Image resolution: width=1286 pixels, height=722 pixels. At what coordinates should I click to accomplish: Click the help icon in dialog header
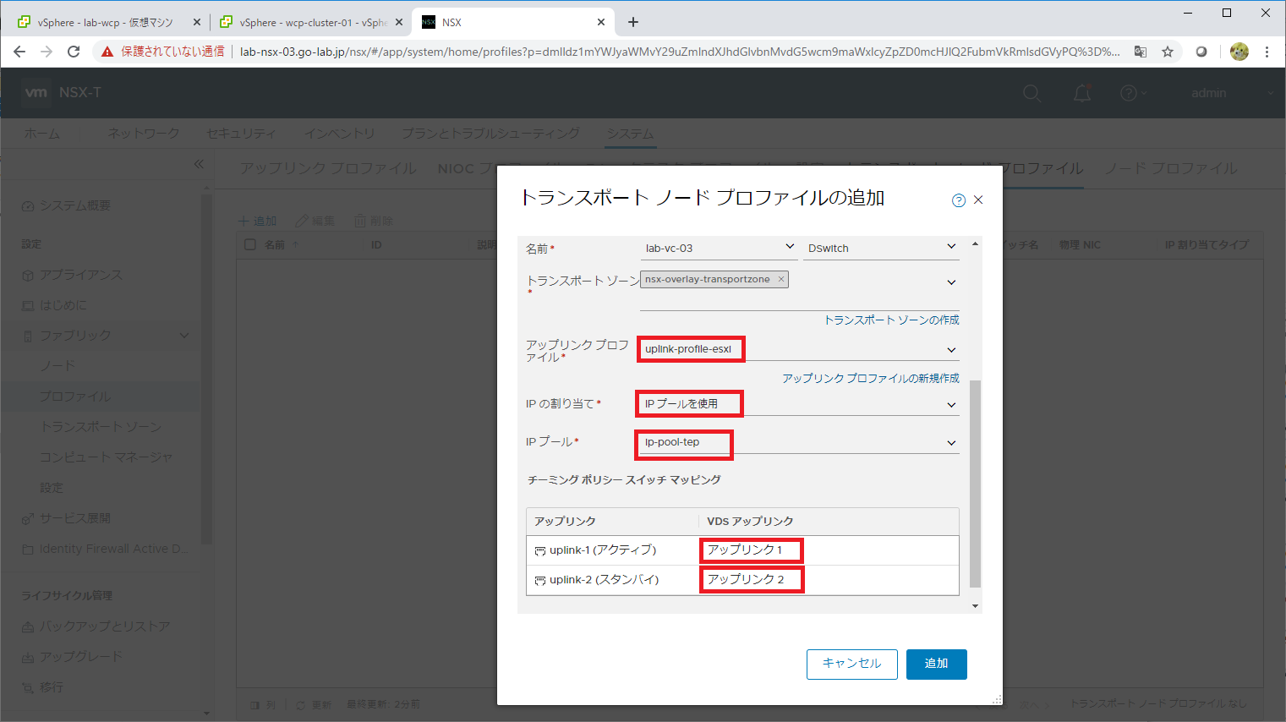pos(958,200)
